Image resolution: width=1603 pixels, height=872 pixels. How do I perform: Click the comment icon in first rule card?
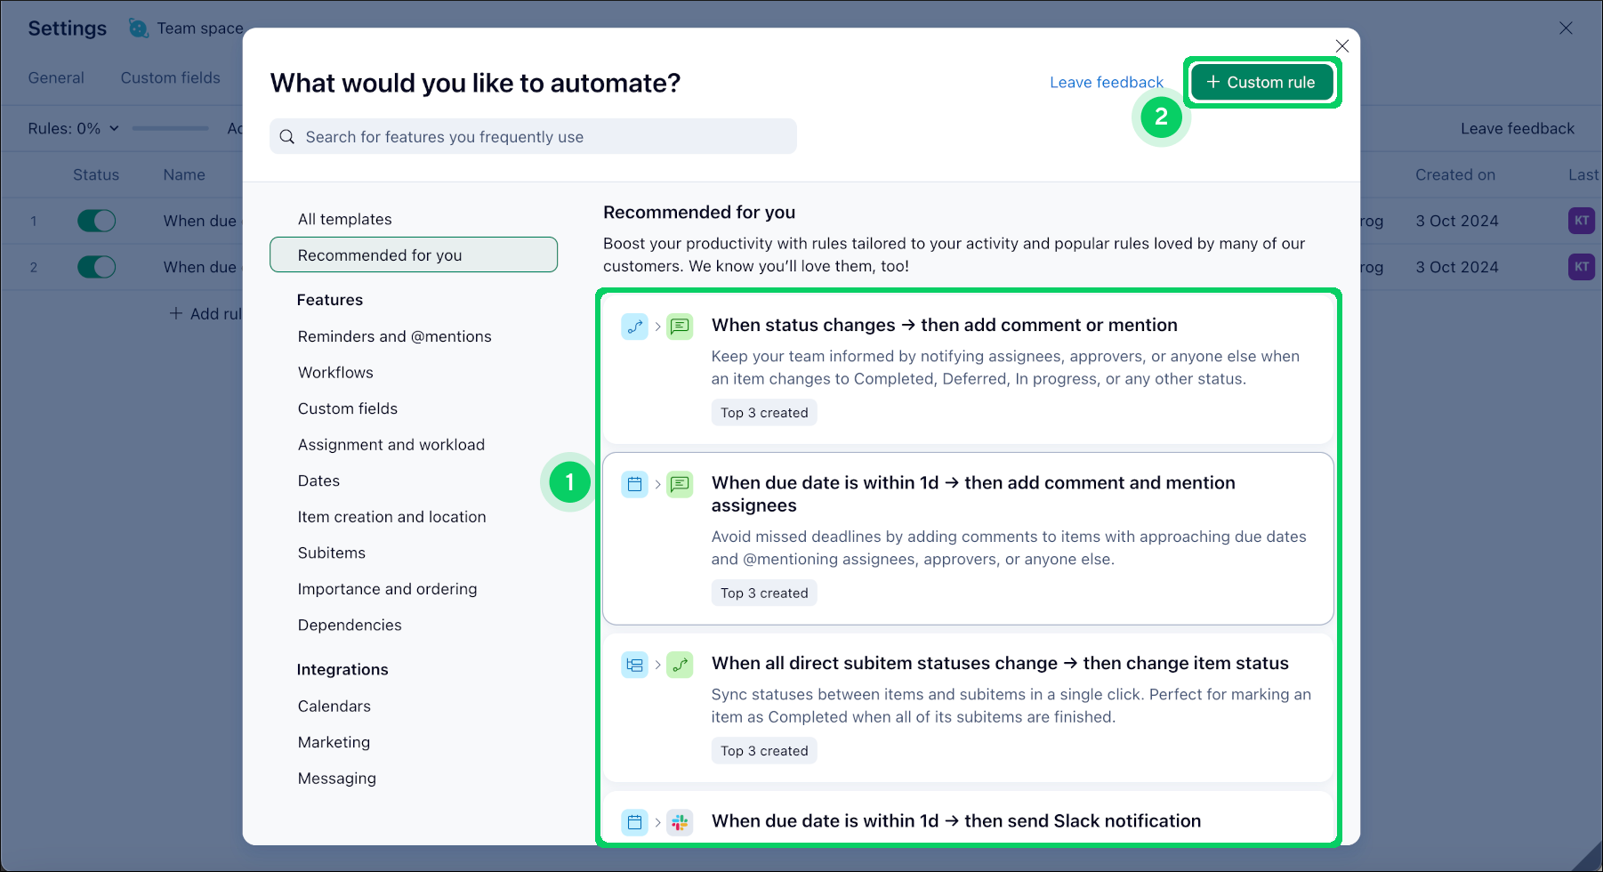(x=680, y=327)
